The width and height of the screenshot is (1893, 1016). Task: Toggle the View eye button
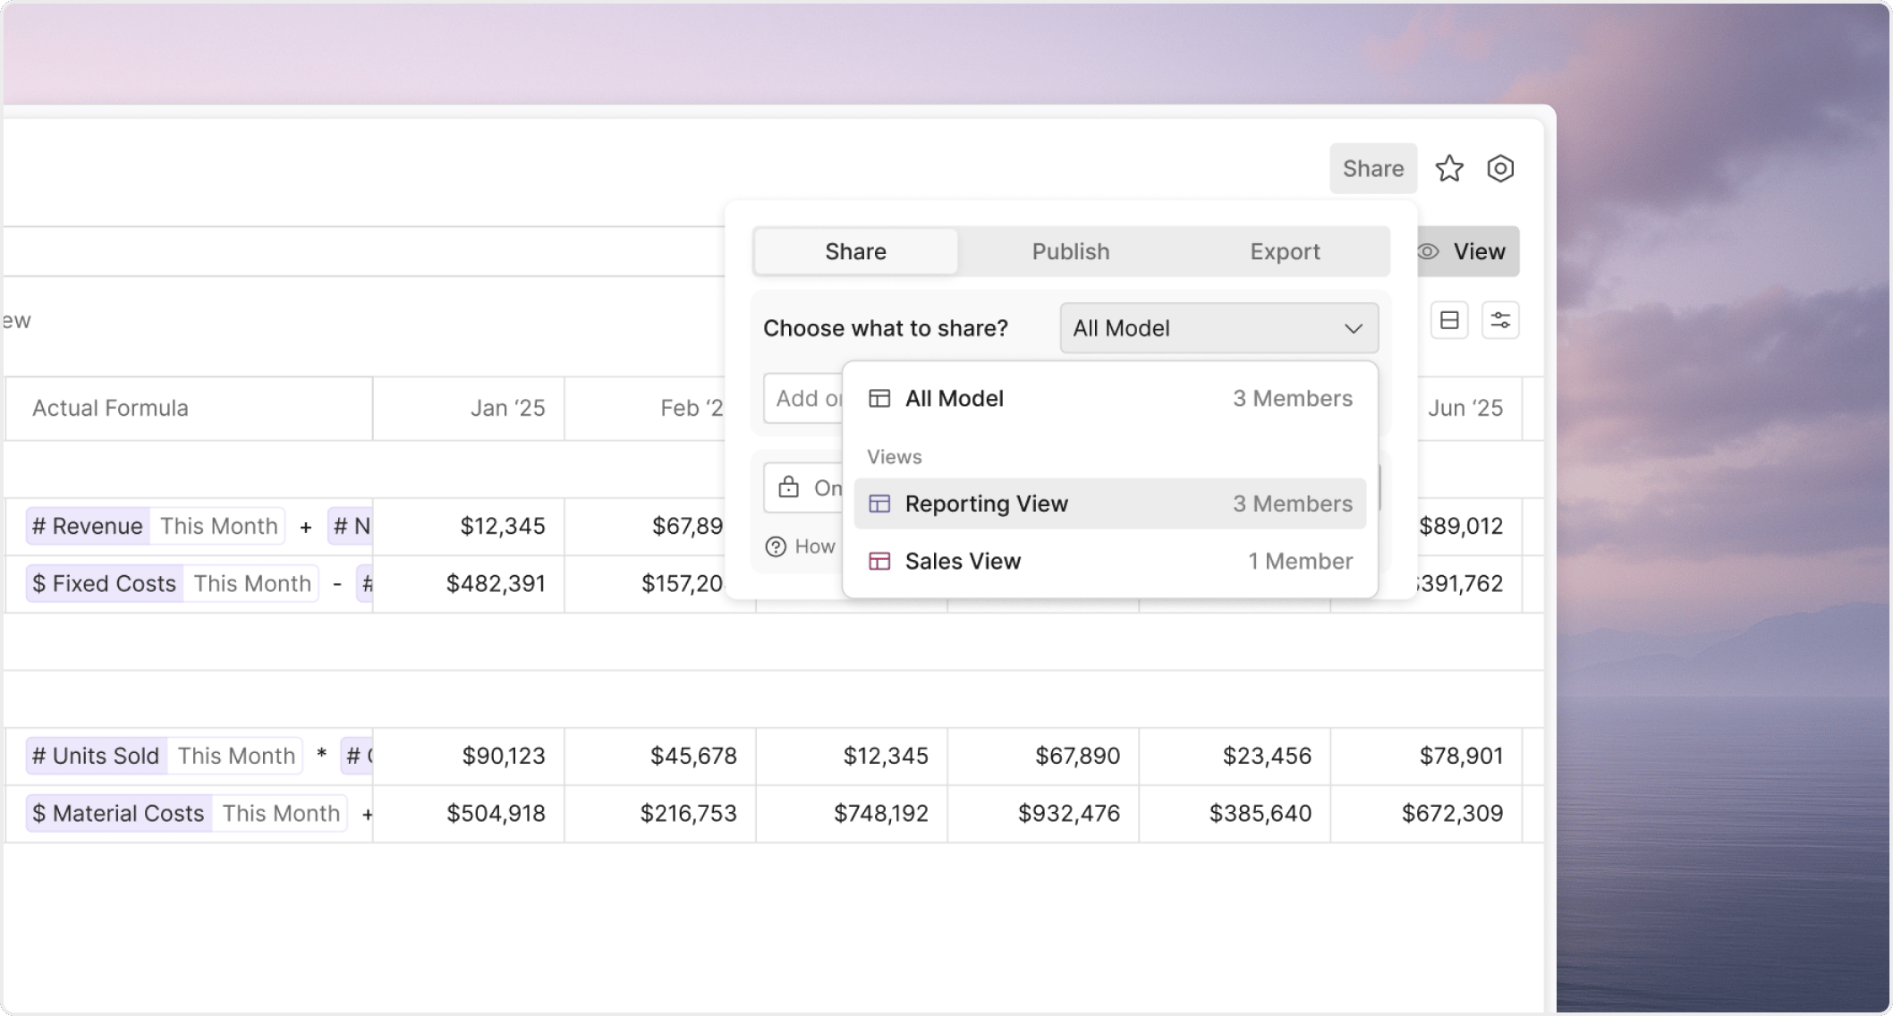tap(1468, 251)
